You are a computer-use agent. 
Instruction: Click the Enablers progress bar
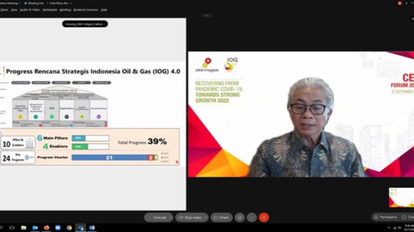coord(90,146)
